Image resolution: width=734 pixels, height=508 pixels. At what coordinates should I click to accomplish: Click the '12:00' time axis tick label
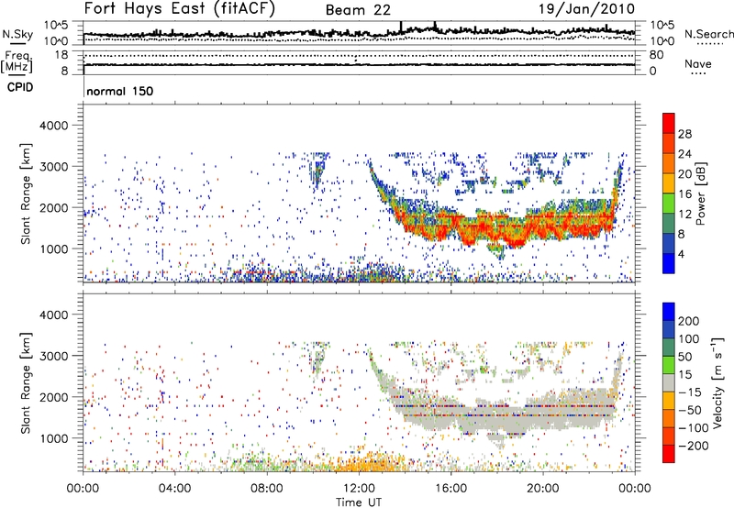coord(359,489)
